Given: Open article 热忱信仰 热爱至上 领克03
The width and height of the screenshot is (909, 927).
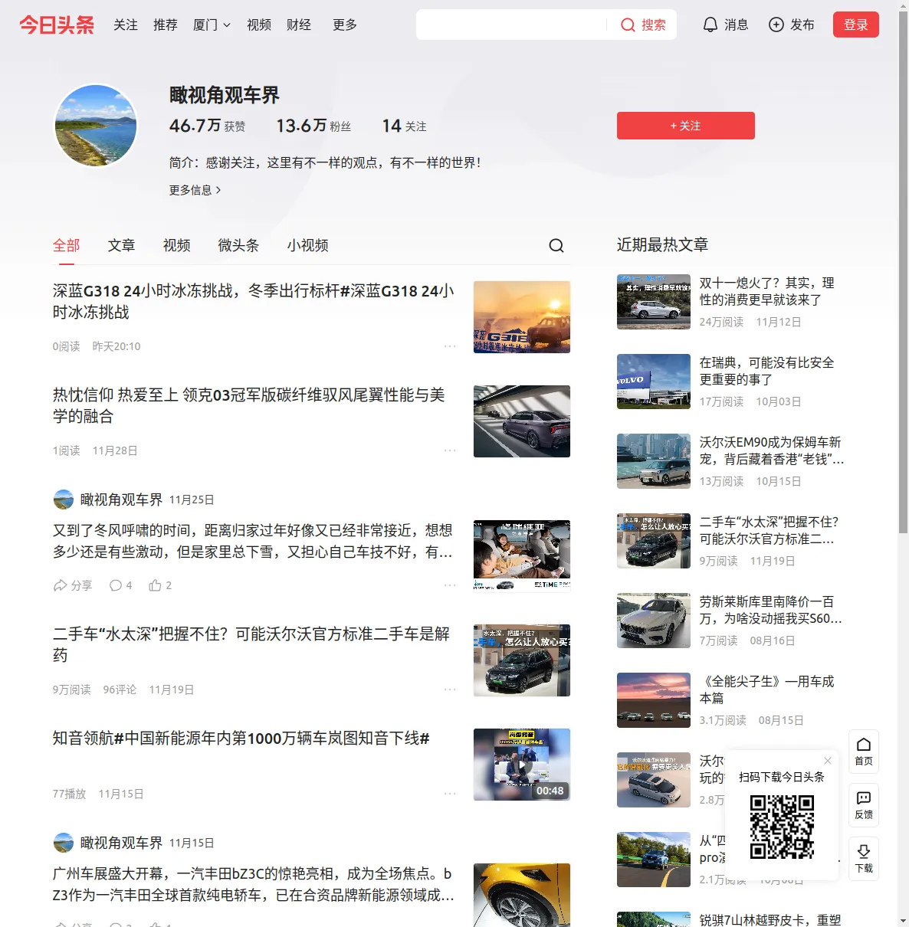Looking at the screenshot, I should pyautogui.click(x=249, y=406).
